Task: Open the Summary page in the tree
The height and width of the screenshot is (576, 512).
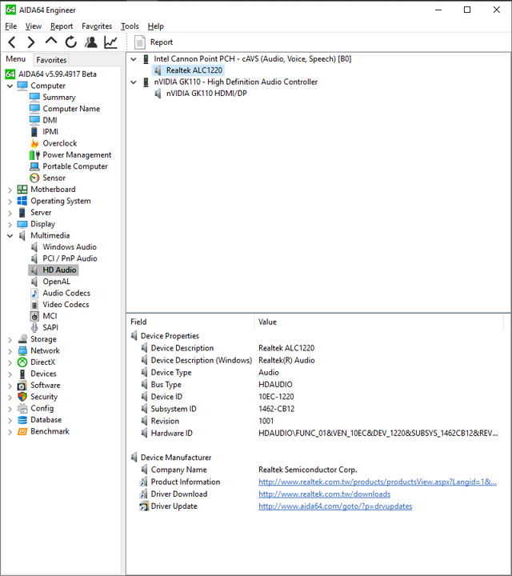Action: tap(58, 98)
